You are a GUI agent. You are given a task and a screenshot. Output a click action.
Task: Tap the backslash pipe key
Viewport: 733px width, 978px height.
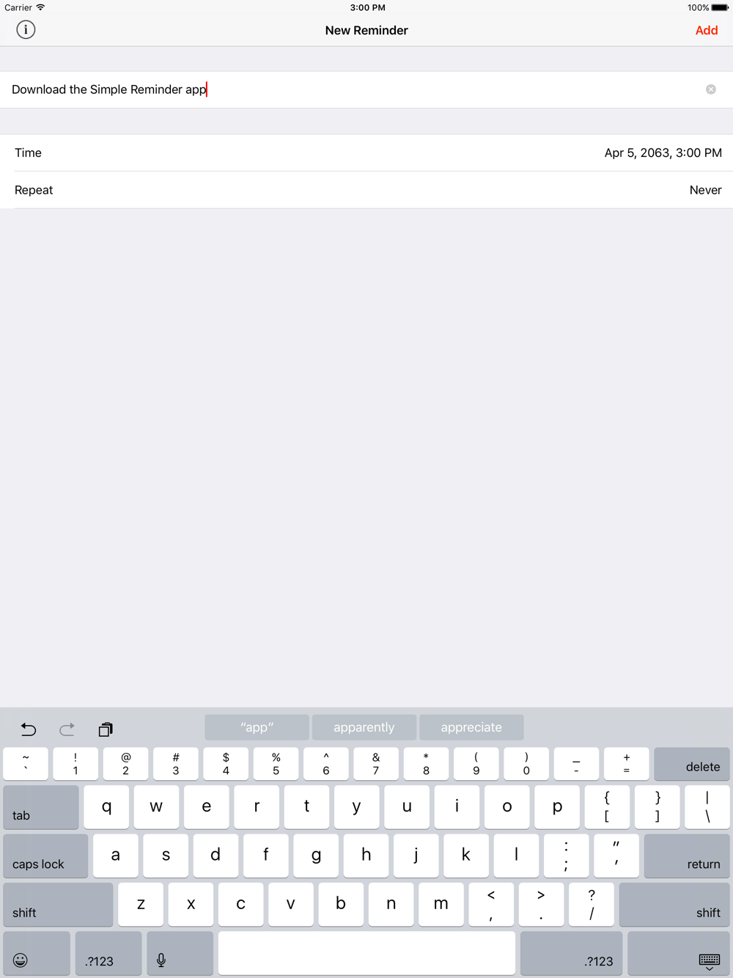(x=707, y=807)
